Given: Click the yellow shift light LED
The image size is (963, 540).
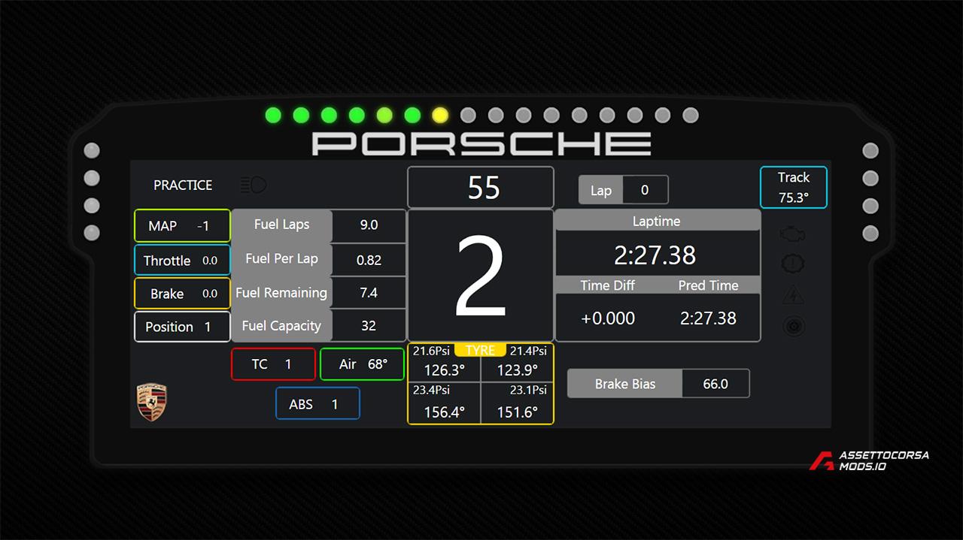Looking at the screenshot, I should click(440, 115).
